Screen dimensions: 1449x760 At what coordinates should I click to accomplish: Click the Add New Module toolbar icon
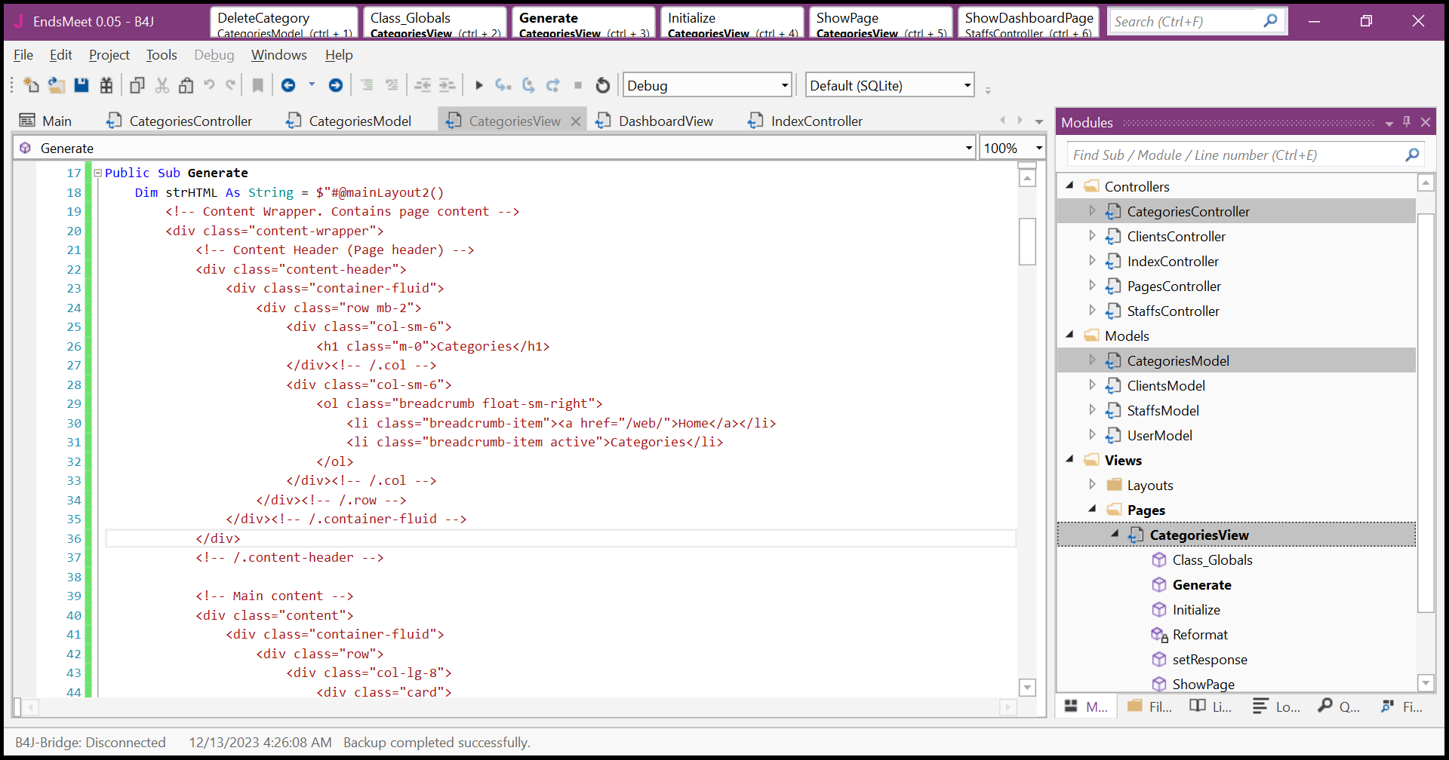click(31, 85)
